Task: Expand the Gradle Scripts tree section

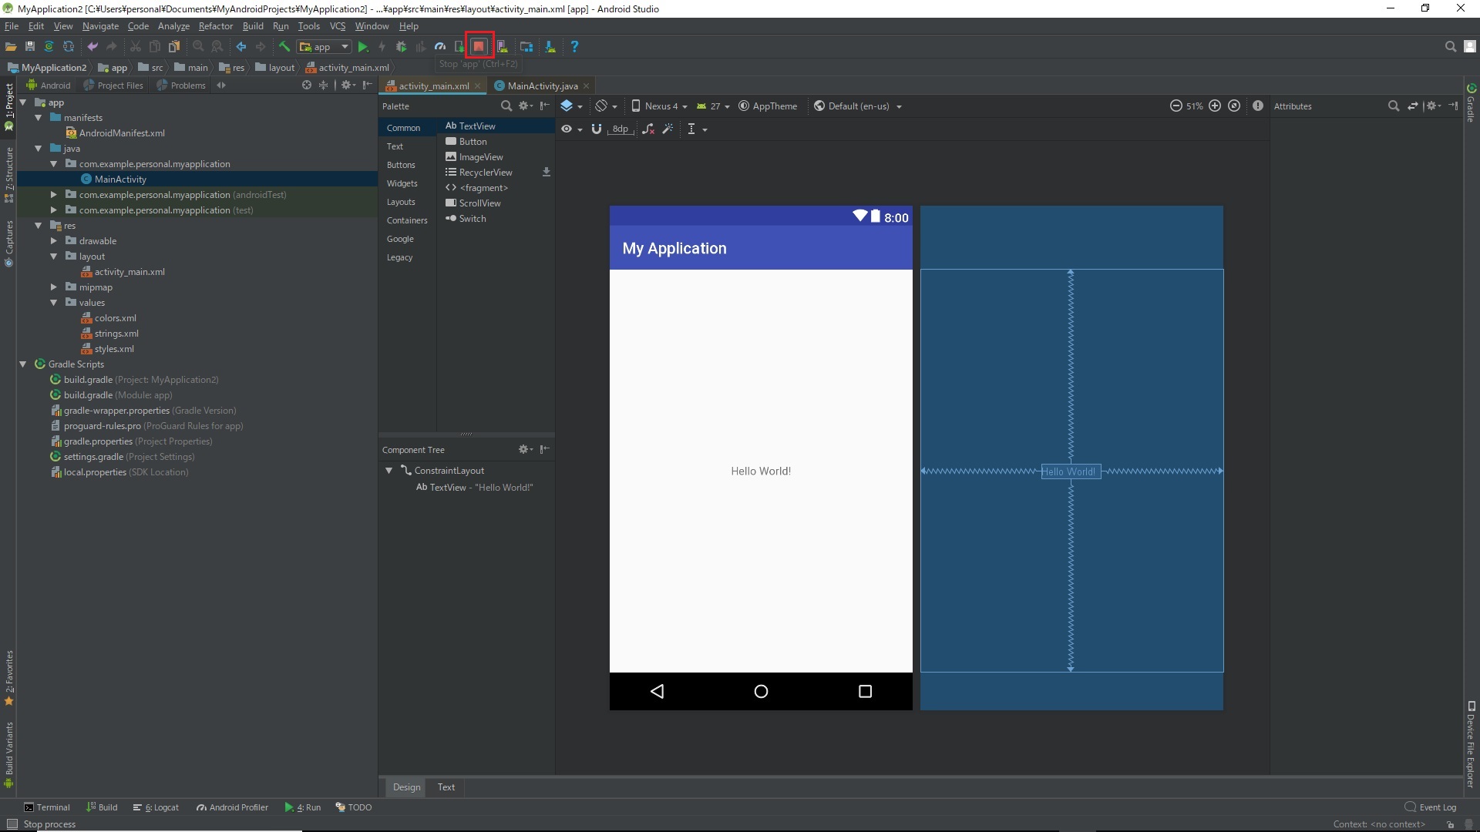Action: tap(22, 364)
